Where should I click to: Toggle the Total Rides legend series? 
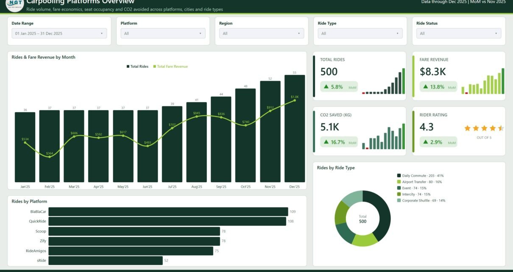tap(137, 67)
